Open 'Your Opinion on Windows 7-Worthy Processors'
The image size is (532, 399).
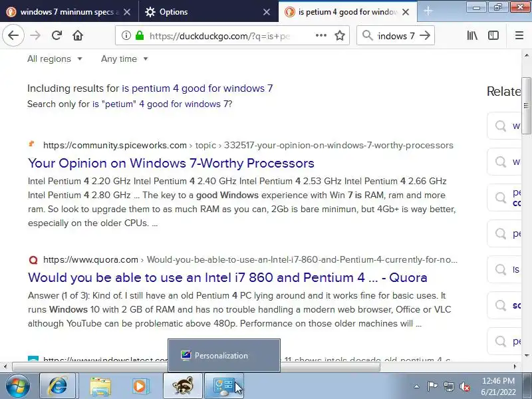[x=171, y=163]
